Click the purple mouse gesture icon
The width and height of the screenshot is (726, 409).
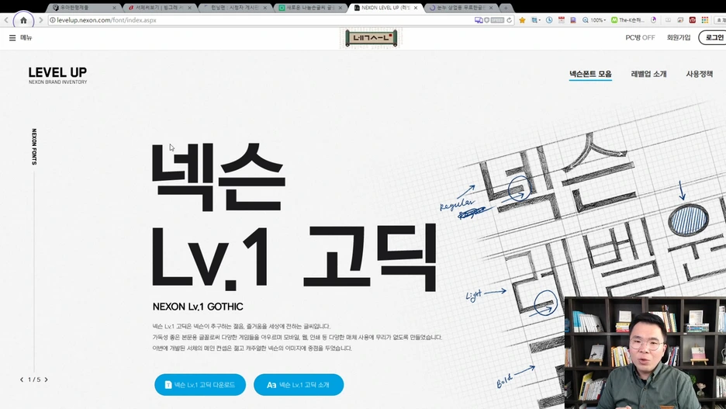pyautogui.click(x=653, y=20)
